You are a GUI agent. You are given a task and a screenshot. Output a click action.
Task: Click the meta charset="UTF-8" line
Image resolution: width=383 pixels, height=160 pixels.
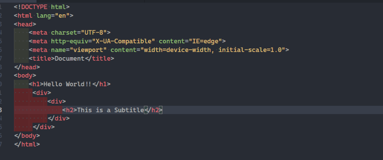(x=70, y=33)
